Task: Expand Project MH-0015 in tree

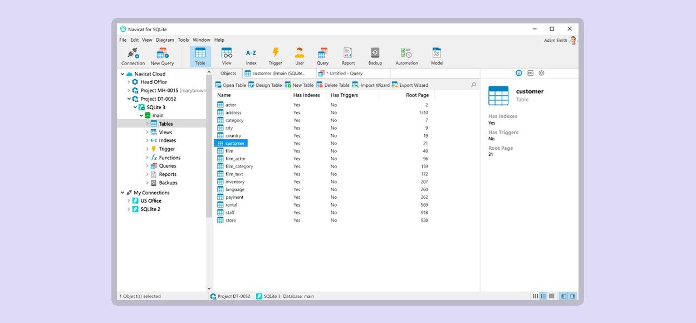Action: pyautogui.click(x=129, y=90)
